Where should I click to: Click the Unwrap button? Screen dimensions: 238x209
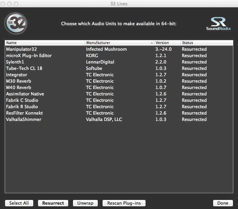coord(85,203)
